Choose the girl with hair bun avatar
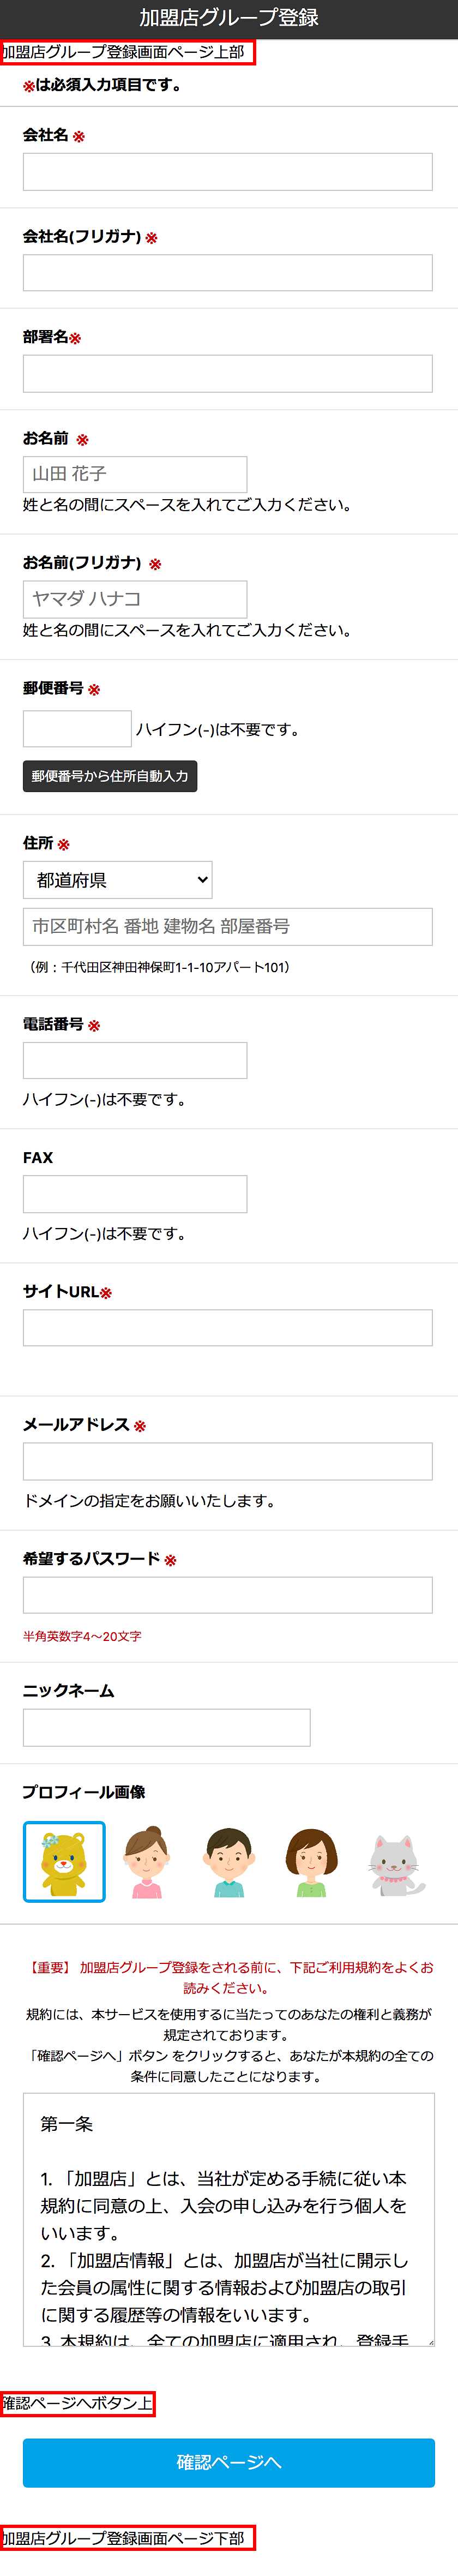This screenshot has width=458, height=2576. pyautogui.click(x=147, y=1861)
